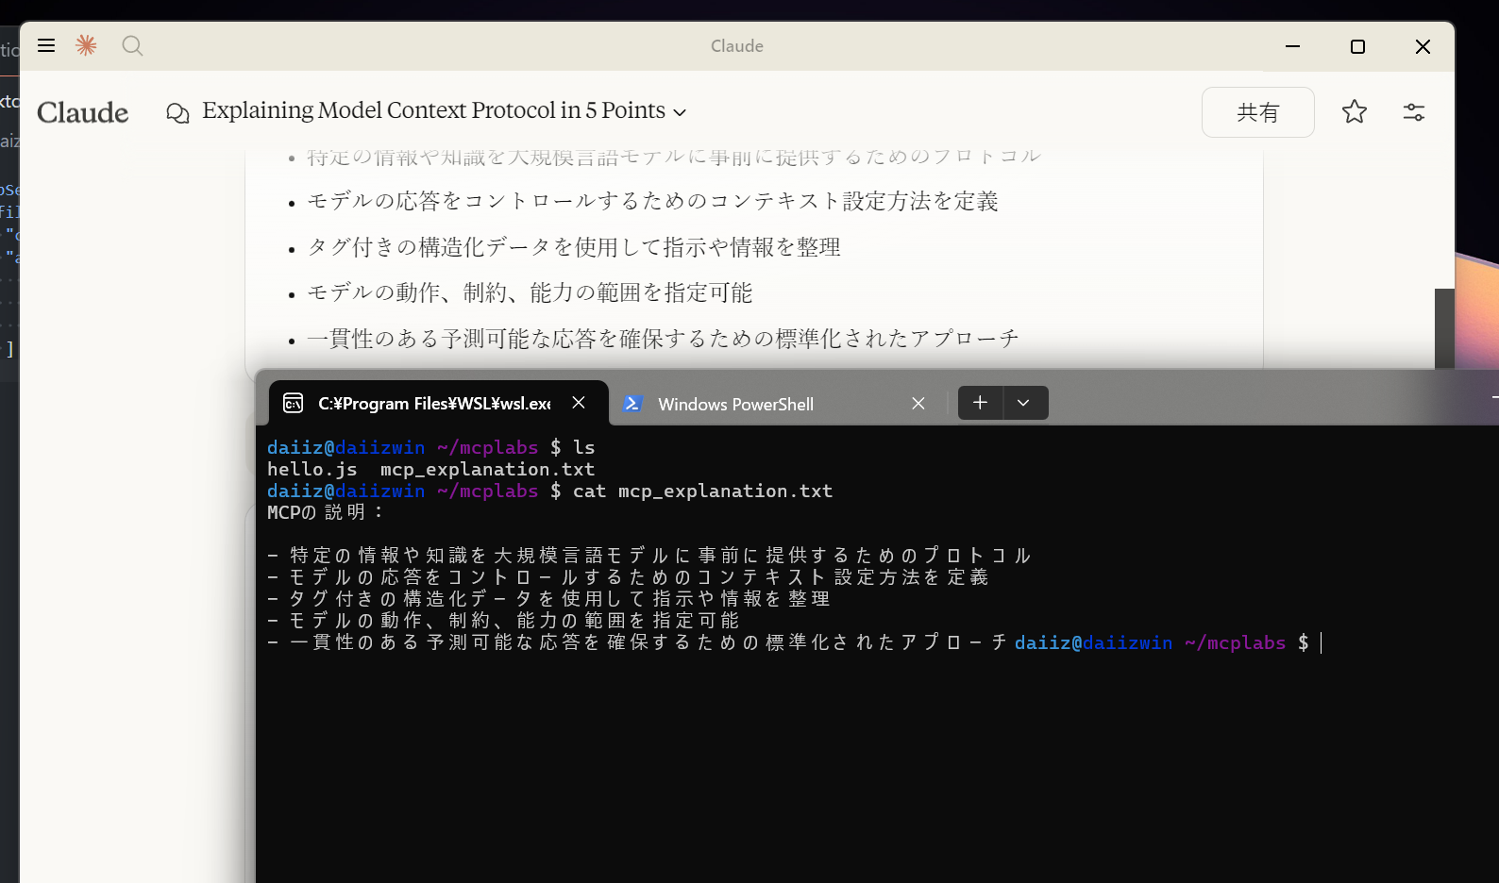Click the 共有 share button
Image resolution: width=1499 pixels, height=883 pixels.
coord(1257,112)
